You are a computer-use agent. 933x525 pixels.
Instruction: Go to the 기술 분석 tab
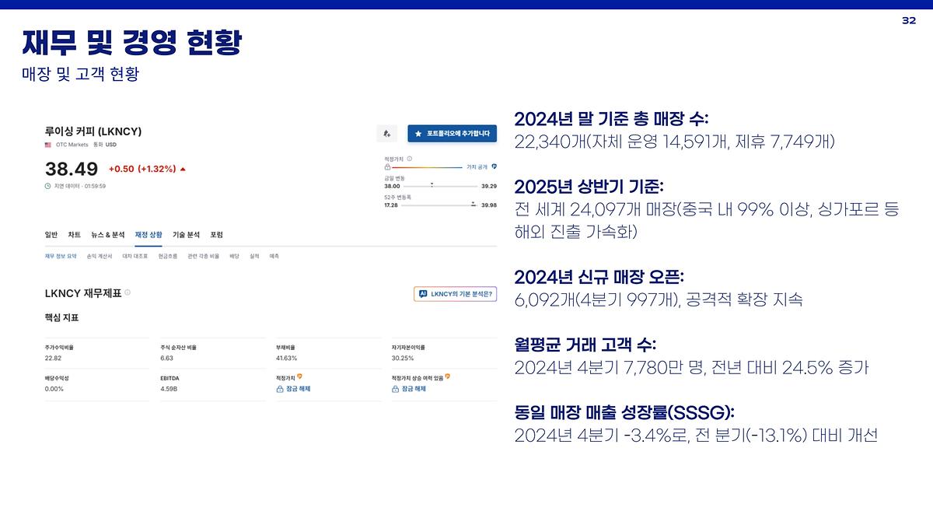click(x=186, y=234)
